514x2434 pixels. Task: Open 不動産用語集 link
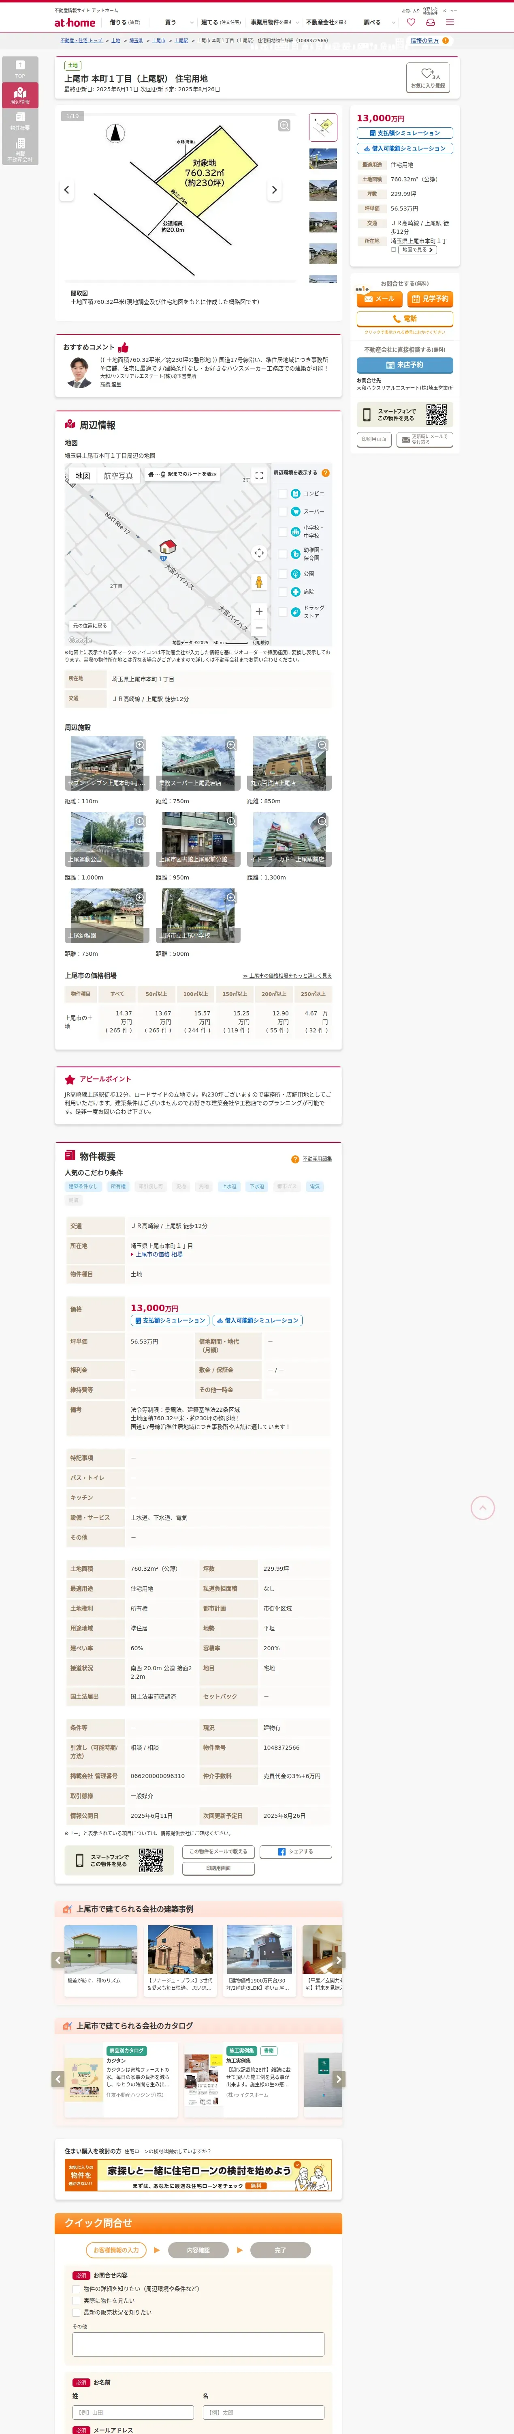317,1159
